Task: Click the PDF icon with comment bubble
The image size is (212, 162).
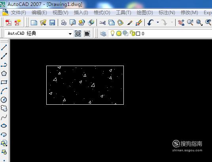Action: coord(18,23)
